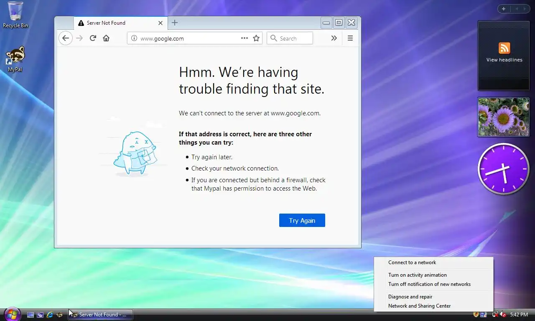Go to the browser Home page icon

pyautogui.click(x=106, y=38)
